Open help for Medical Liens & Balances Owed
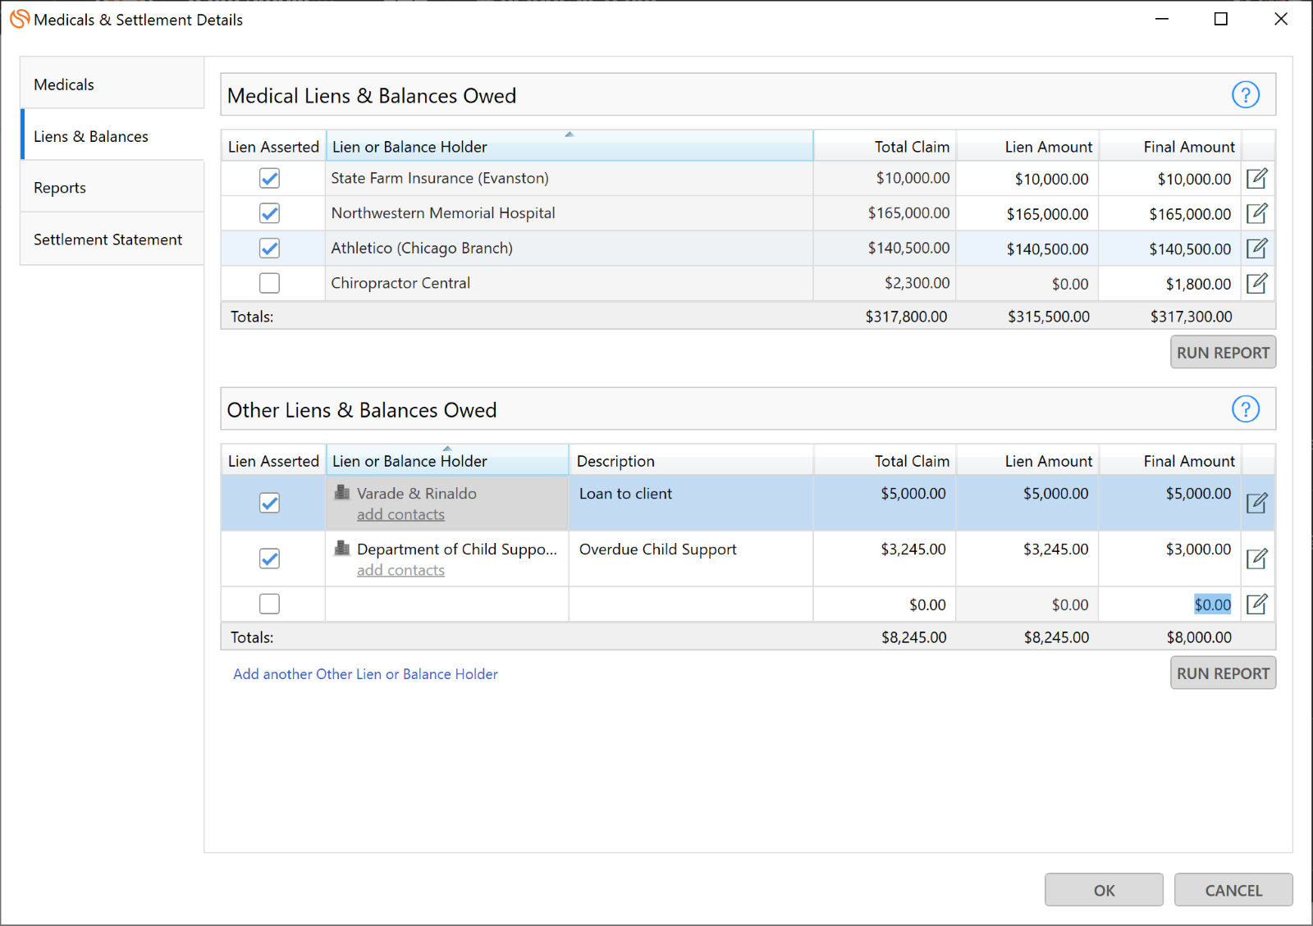This screenshot has width=1313, height=926. 1245,95
